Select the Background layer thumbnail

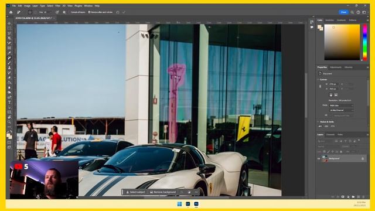pos(325,159)
